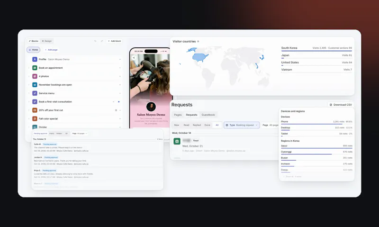The image size is (379, 227).
Task: Tap the share icon on the phone preview
Action: pos(134,58)
